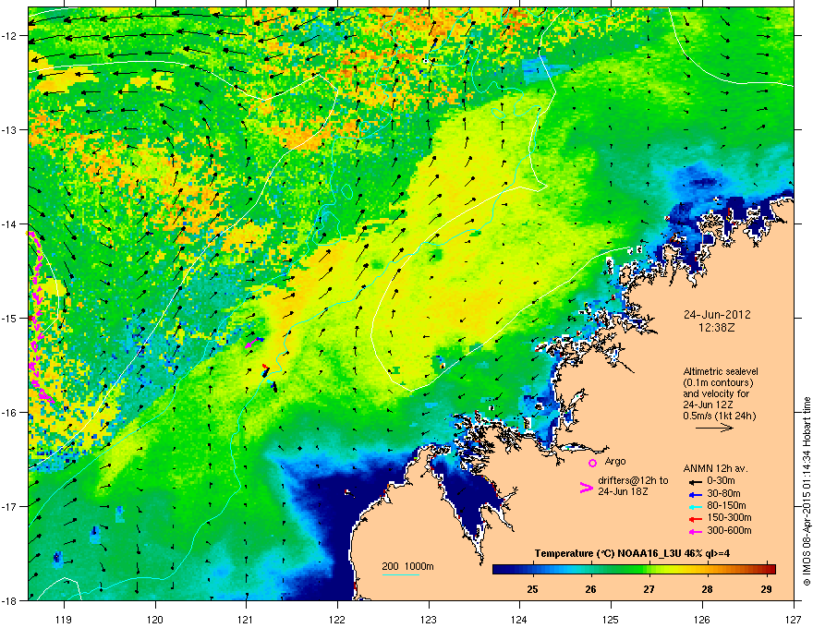This screenshot has height=628, width=813.
Task: Click the '0-30m' depth label
Action: (721, 481)
